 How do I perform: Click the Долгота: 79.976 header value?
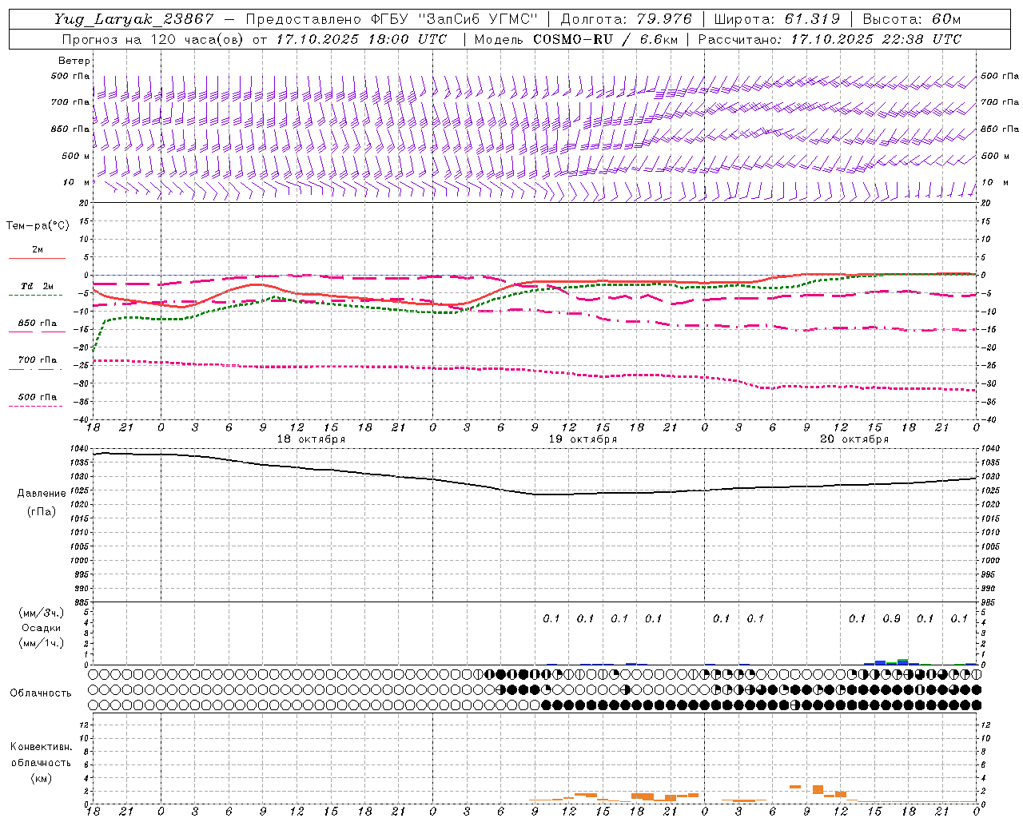[x=626, y=19]
